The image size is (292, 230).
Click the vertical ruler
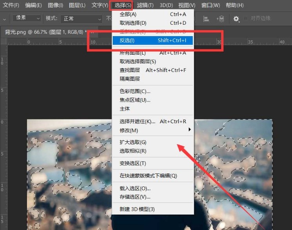[x=4, y=138]
